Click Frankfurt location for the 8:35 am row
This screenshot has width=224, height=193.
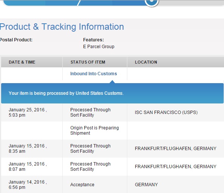(175, 149)
